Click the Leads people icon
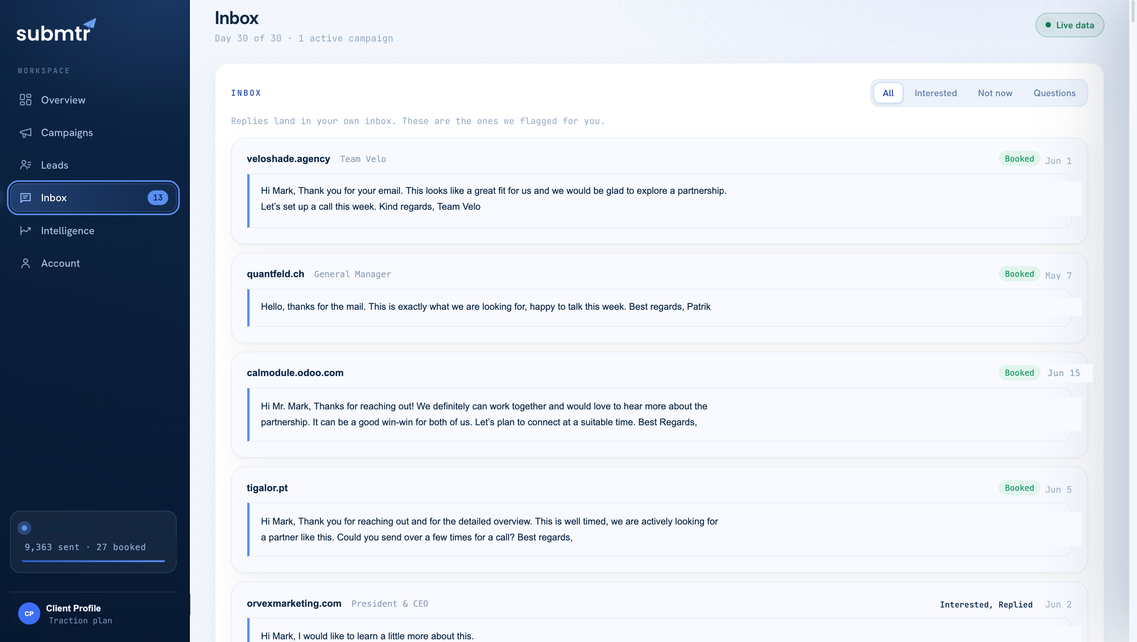1137x642 pixels. [x=26, y=165]
